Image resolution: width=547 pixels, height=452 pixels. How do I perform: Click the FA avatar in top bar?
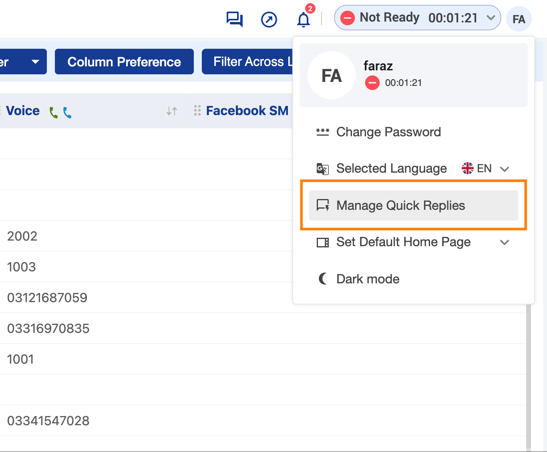[x=519, y=19]
